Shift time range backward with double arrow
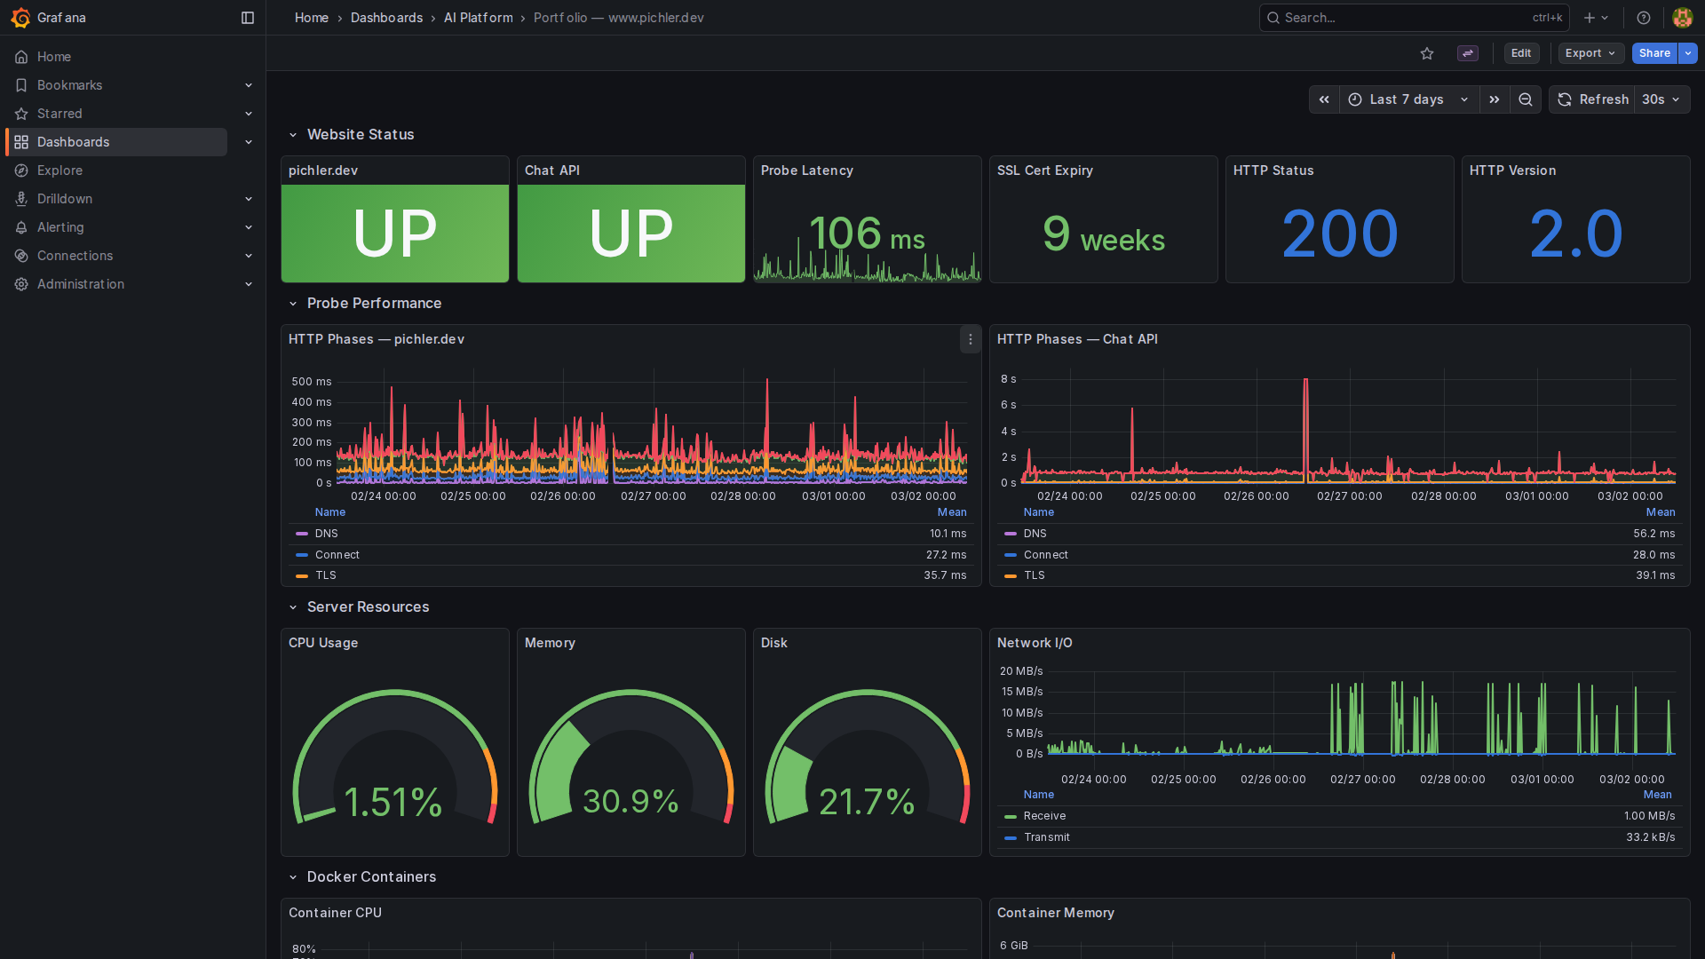Image resolution: width=1705 pixels, height=959 pixels. point(1324,99)
